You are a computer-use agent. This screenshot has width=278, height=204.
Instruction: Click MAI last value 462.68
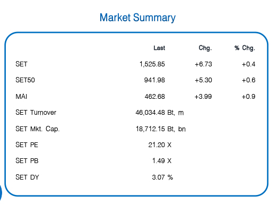[x=155, y=97]
